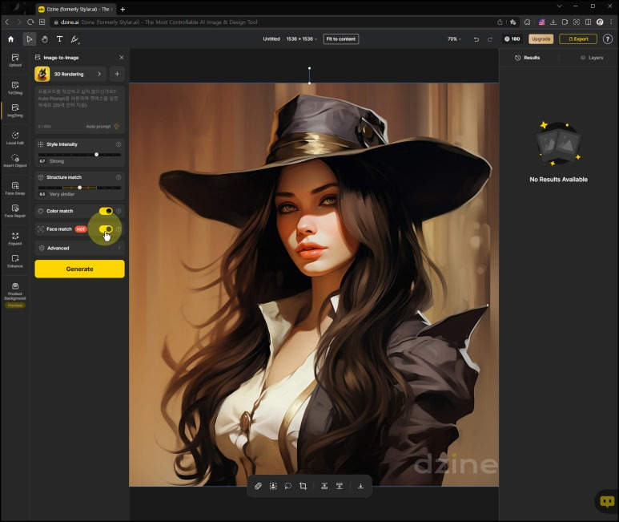The width and height of the screenshot is (619, 522).
Task: Open the Txt2Img sidebar tool
Action: 15,88
